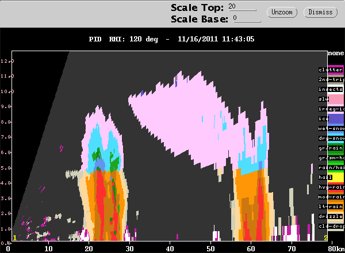Select the hvy-rain legend label
The width and height of the screenshot is (345, 253).
click(x=331, y=187)
